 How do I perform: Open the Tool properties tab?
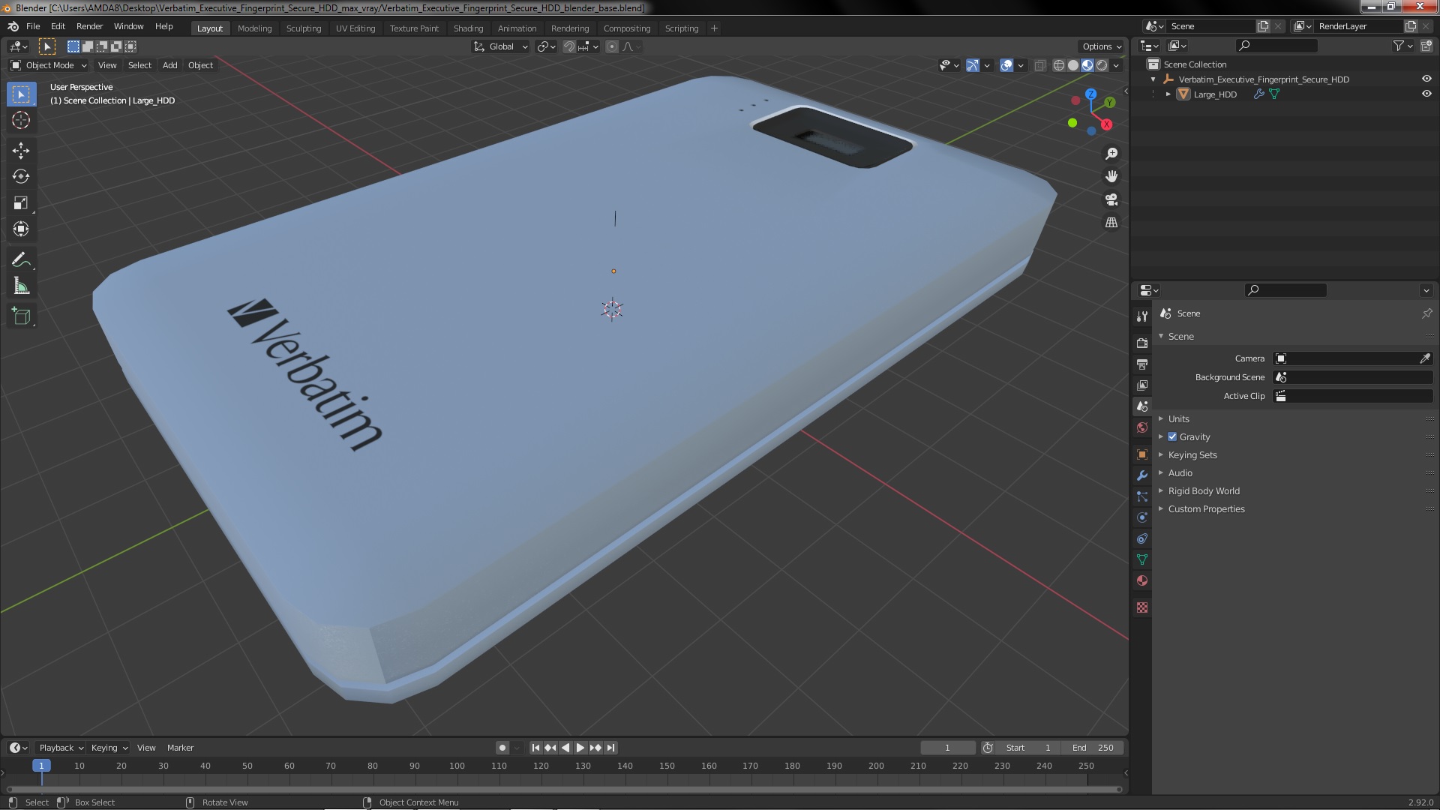pyautogui.click(x=1142, y=316)
